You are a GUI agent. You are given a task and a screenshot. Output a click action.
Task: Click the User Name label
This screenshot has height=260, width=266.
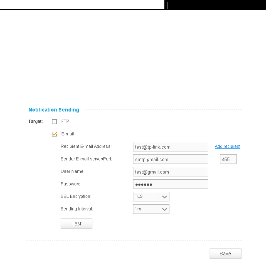point(72,171)
